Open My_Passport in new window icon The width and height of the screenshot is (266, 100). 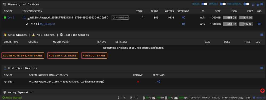coord(38,24)
